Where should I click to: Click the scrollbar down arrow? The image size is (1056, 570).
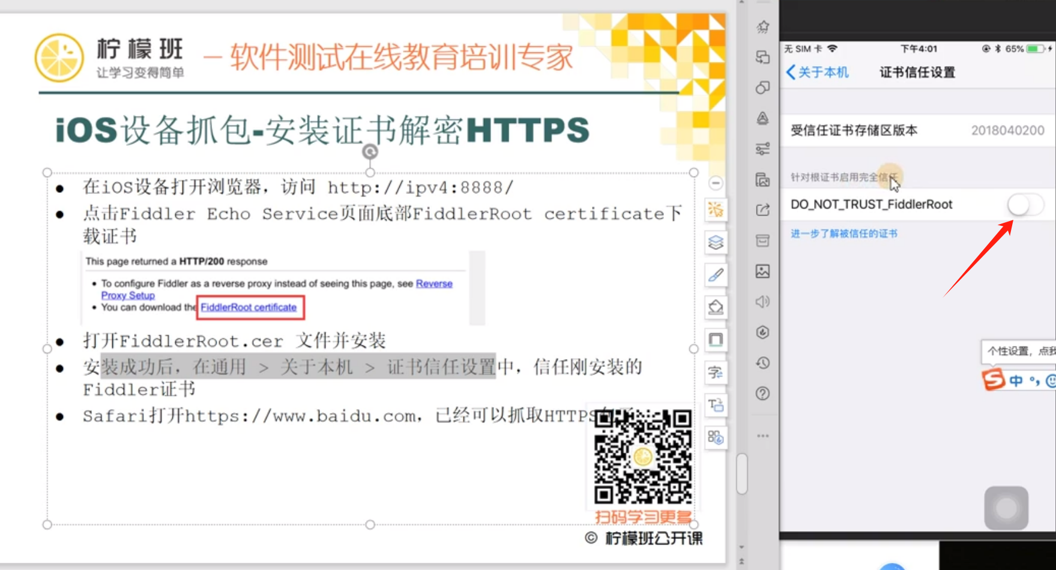[742, 547]
